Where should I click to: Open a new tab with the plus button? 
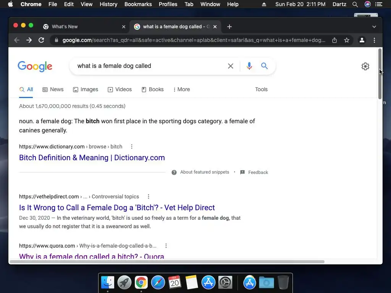coord(229,27)
